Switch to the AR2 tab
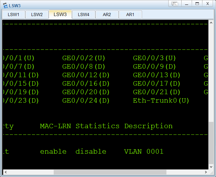 [107, 14]
